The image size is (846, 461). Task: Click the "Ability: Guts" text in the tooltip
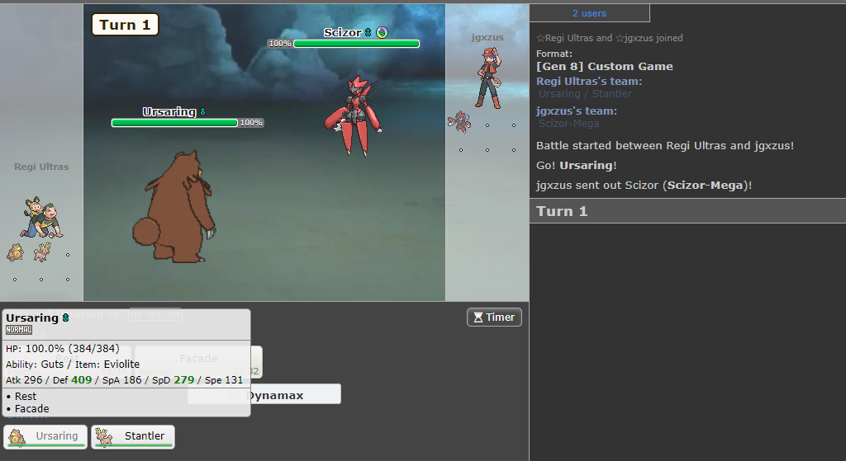click(35, 364)
